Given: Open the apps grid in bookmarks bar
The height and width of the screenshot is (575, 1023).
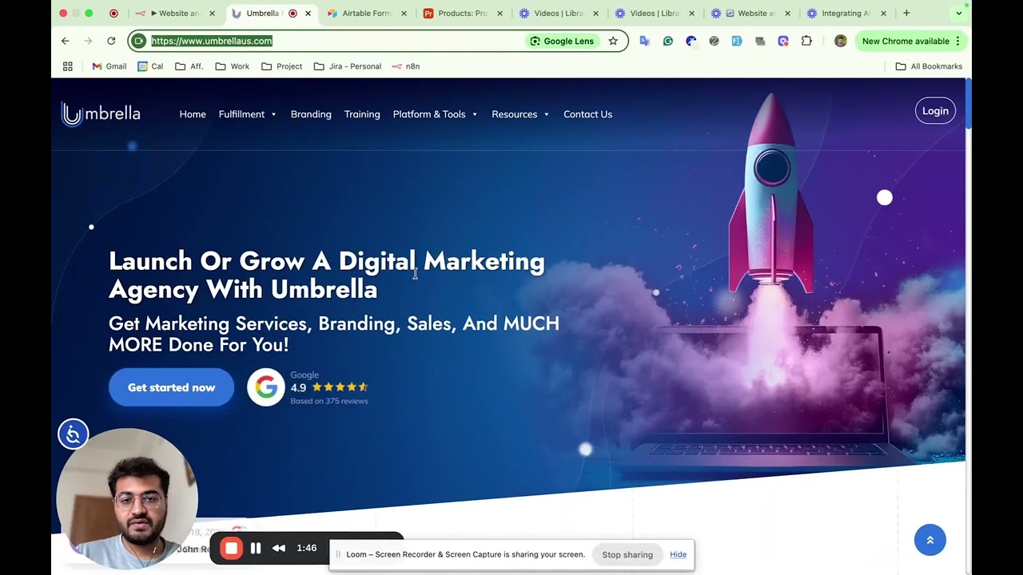Looking at the screenshot, I should click(x=68, y=66).
